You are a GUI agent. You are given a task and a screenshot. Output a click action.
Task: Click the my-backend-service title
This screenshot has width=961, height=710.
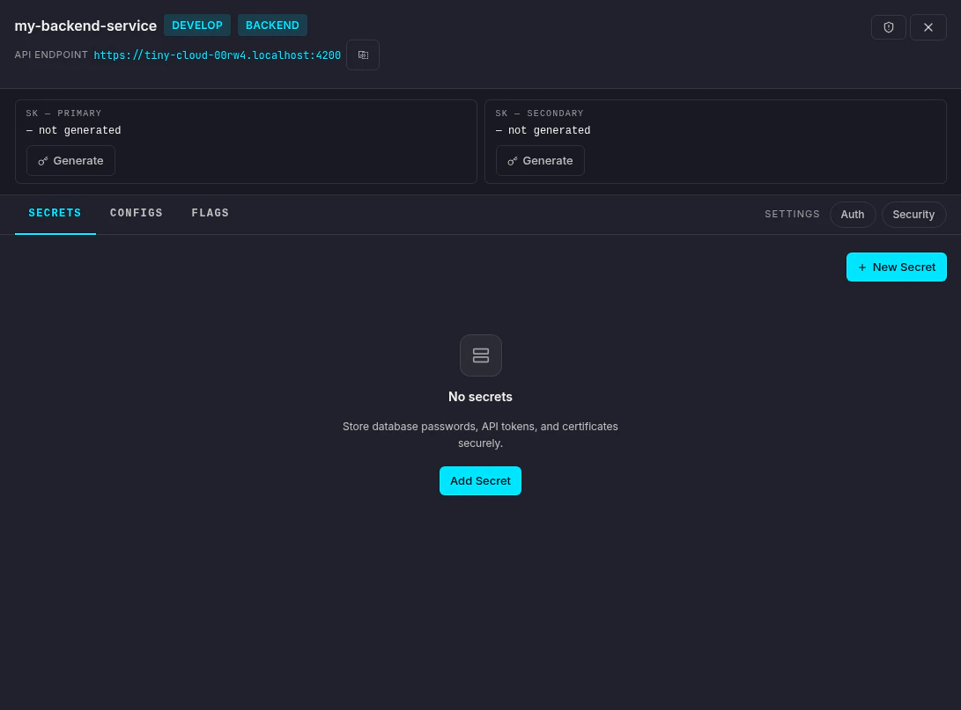pyautogui.click(x=85, y=26)
